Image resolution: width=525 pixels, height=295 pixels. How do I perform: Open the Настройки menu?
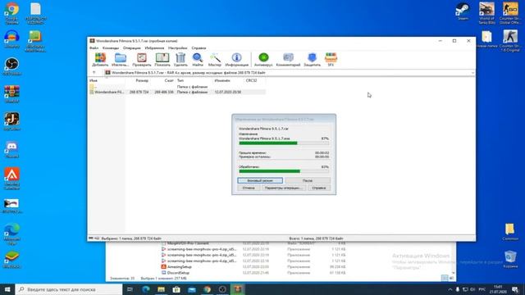178,48
